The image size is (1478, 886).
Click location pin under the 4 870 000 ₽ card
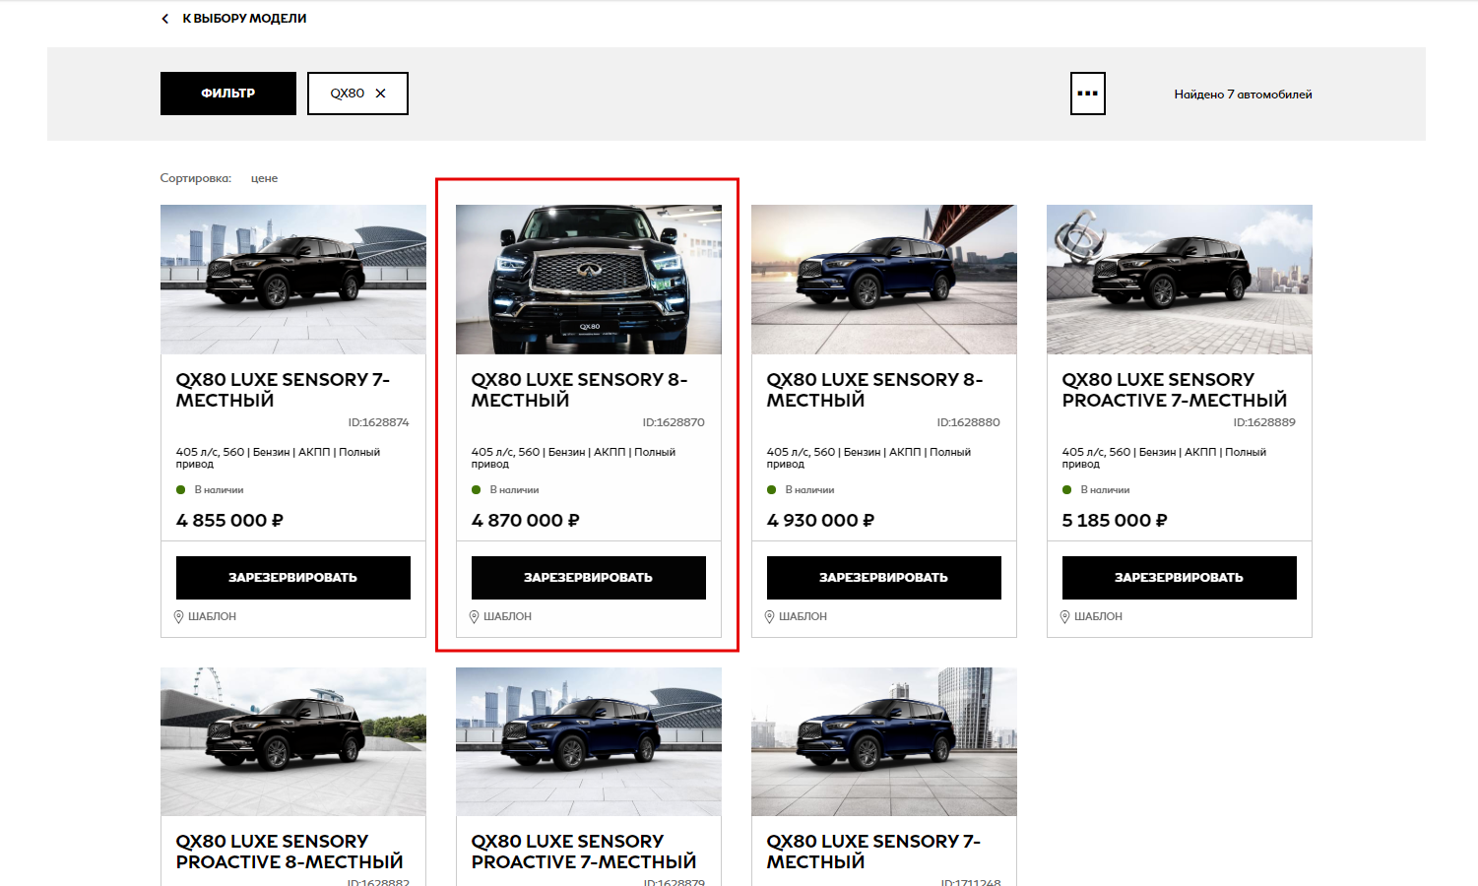pyautogui.click(x=474, y=616)
